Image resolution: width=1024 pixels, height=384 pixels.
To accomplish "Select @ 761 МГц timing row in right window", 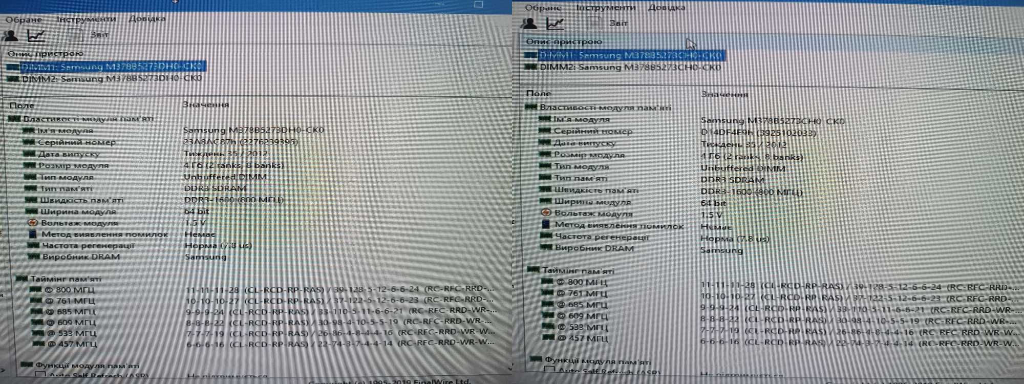I will 581,294.
